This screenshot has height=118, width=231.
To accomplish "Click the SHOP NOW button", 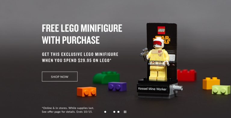I will (60, 76).
